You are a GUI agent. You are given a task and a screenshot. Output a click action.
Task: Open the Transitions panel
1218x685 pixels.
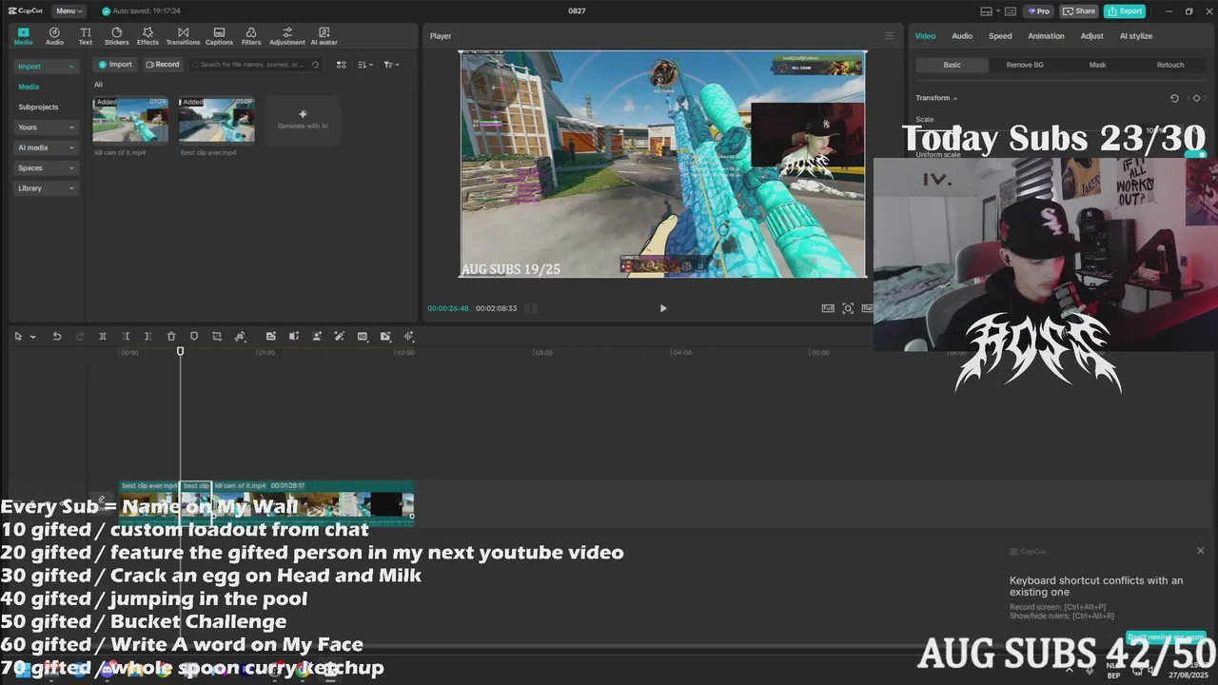183,36
